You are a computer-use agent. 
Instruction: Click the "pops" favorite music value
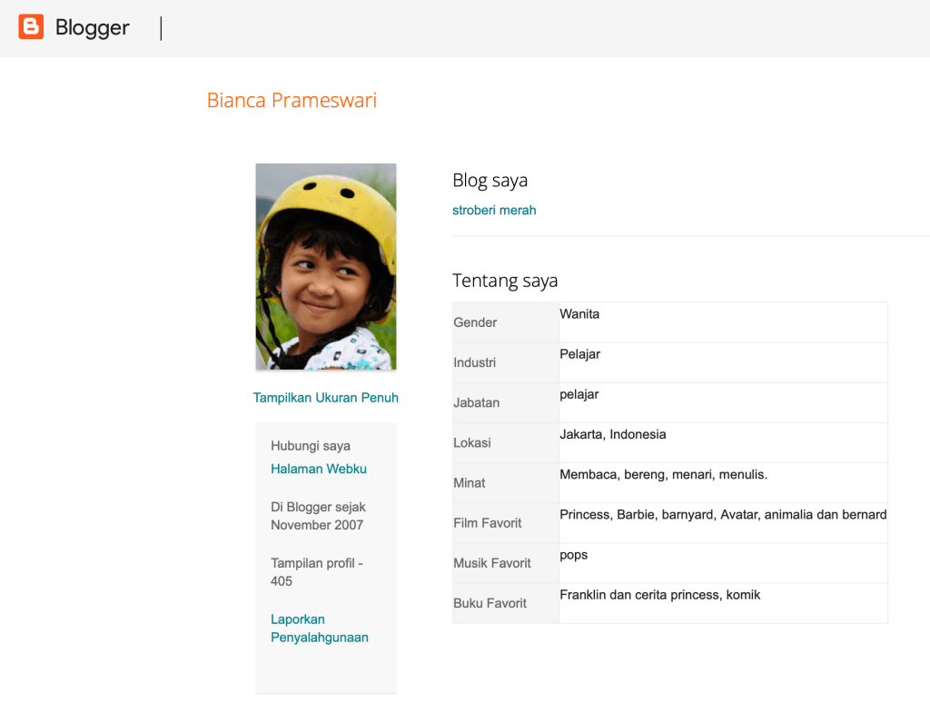click(x=573, y=555)
